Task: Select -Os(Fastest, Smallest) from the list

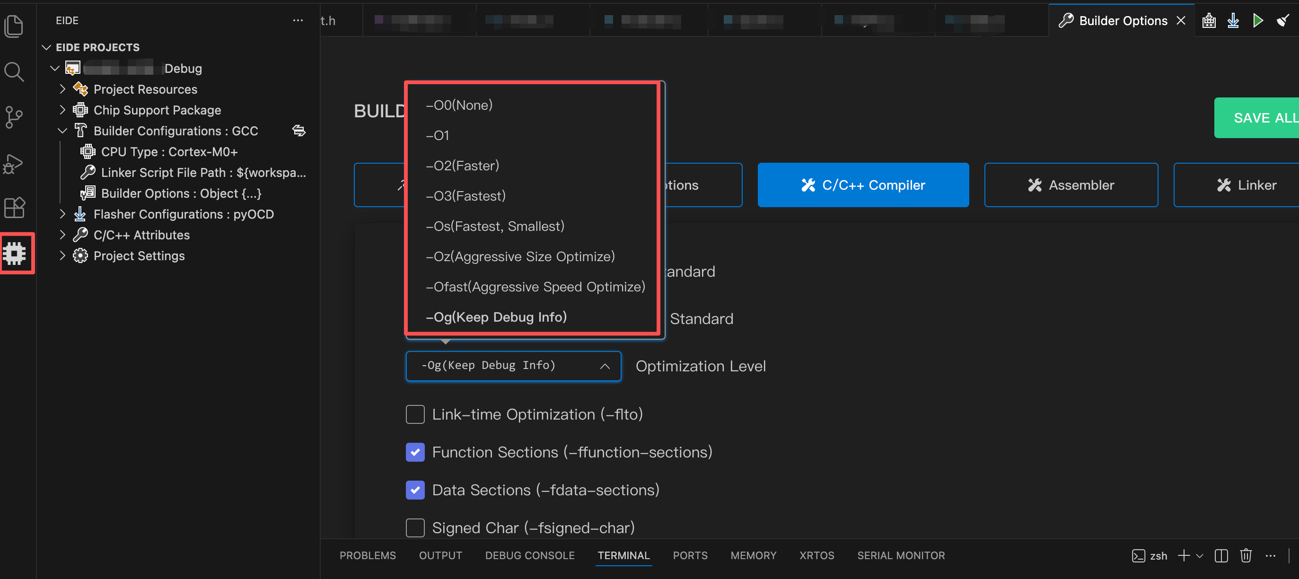Action: 495,226
